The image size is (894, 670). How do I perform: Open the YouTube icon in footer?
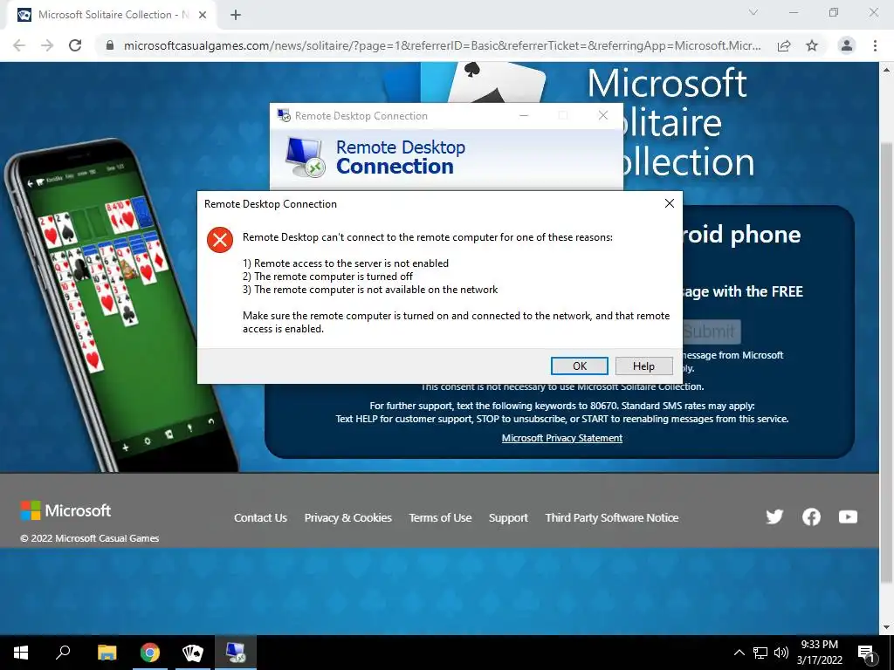click(x=848, y=516)
